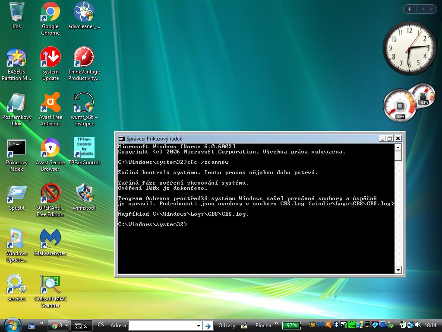Image resolution: width=442 pixels, height=332 pixels.
Task: Click the volume icon in system tray
Action: pyautogui.click(x=417, y=325)
